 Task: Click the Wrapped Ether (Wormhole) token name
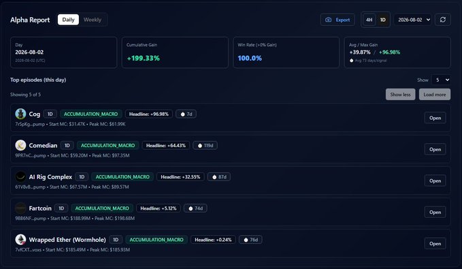[67, 240]
